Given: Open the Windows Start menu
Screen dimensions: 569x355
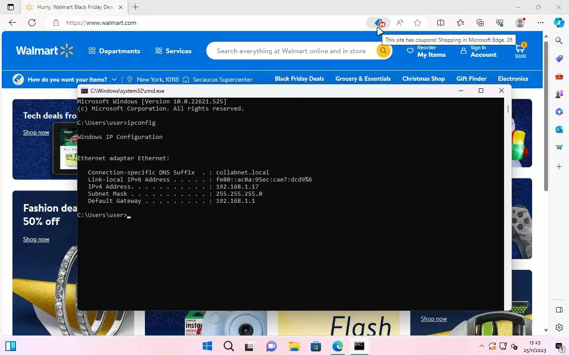Looking at the screenshot, I should point(207,346).
